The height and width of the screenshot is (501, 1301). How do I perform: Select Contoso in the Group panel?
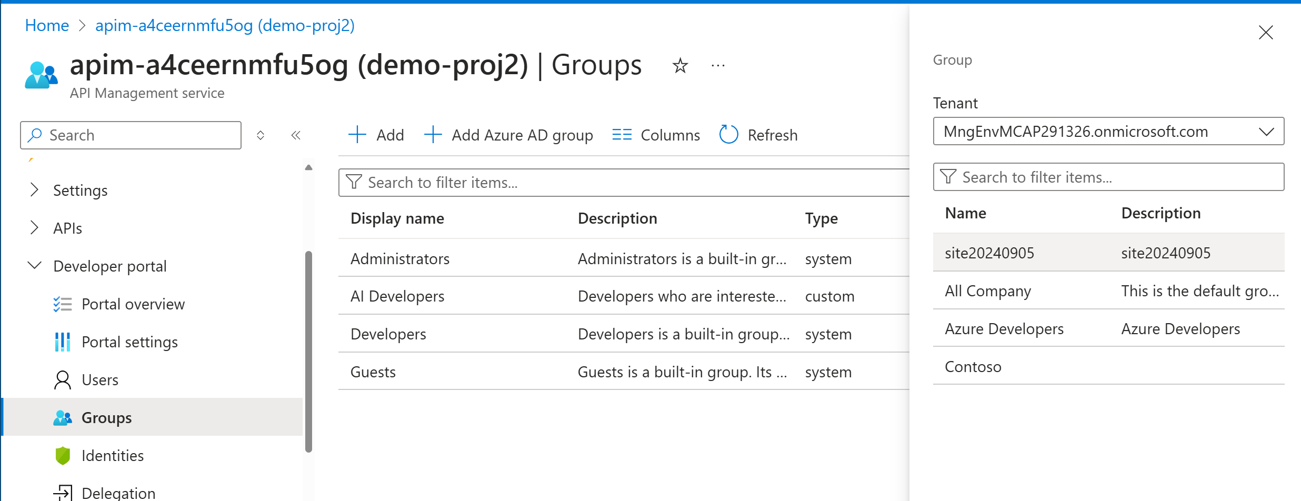pyautogui.click(x=1108, y=366)
